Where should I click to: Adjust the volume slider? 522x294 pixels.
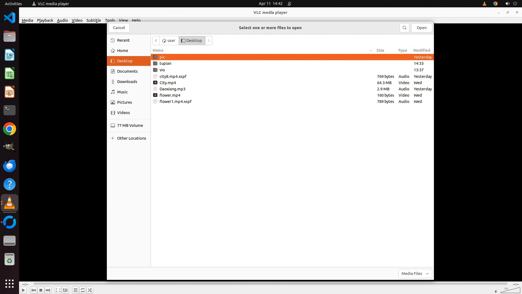(x=511, y=291)
